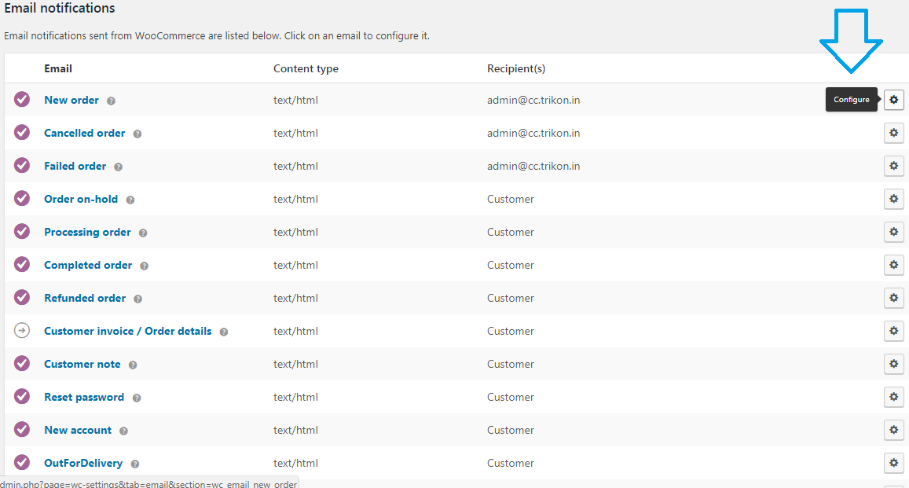Open the Cancelled order email link

(85, 133)
